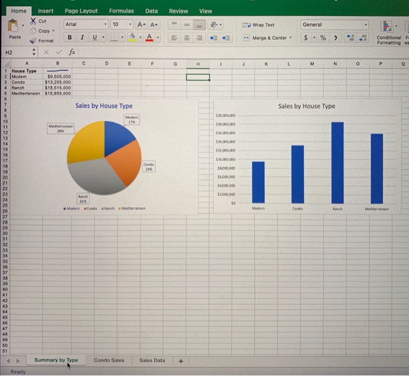
Task: Click the formula bar cancel X icon
Action: [x=46, y=52]
